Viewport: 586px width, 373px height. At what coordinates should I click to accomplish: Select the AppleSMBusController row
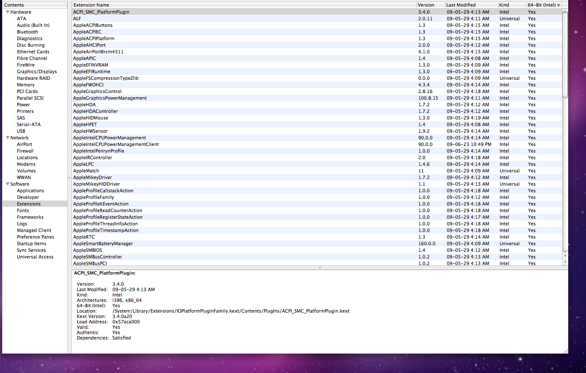coord(317,257)
